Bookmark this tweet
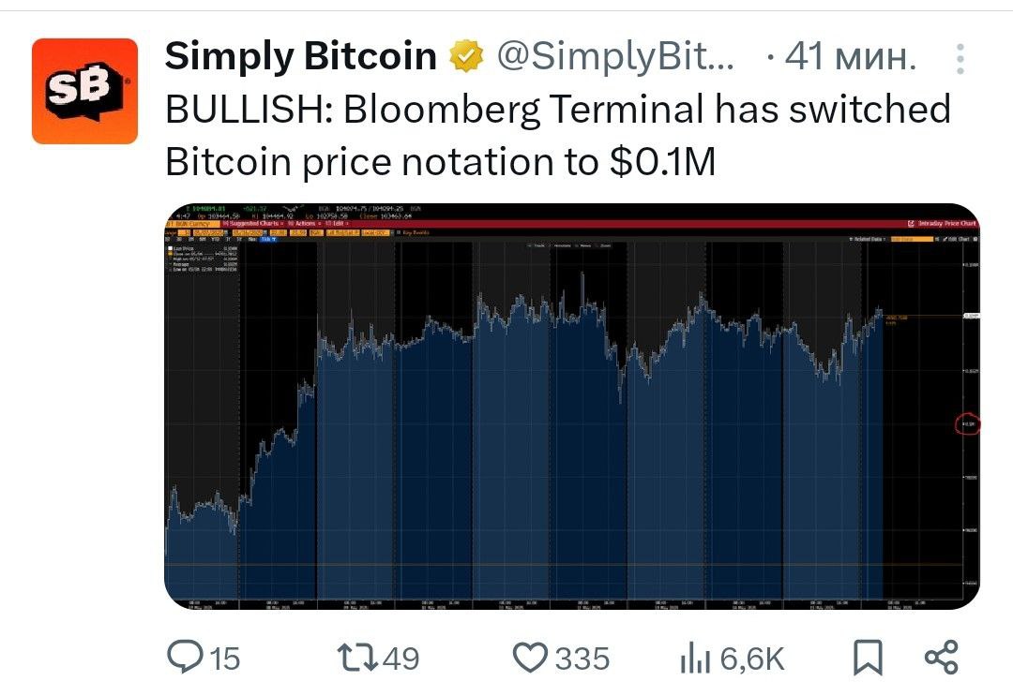Screen dimensions: 1013x696 867,658
